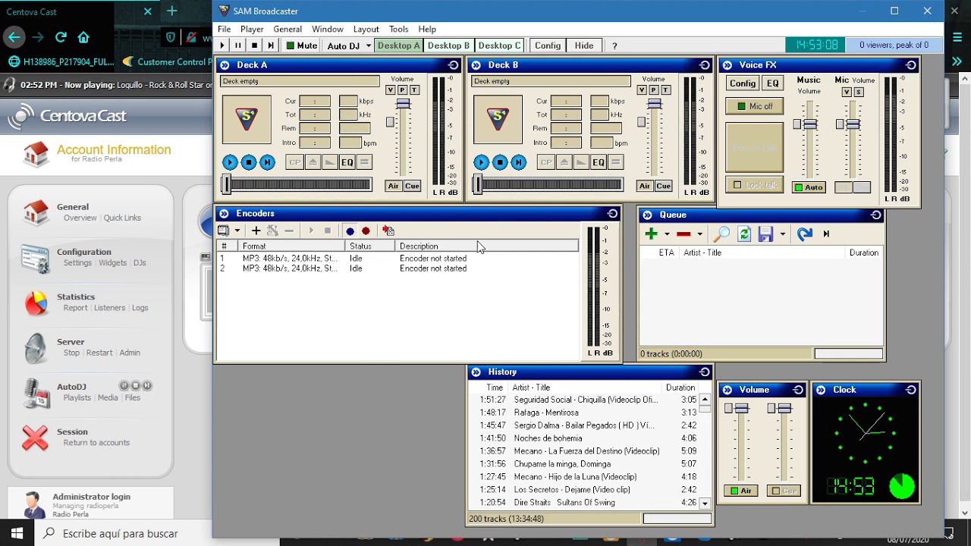Click the blue curved arrow in Queue
This screenshot has height=546, width=971.
click(x=805, y=234)
